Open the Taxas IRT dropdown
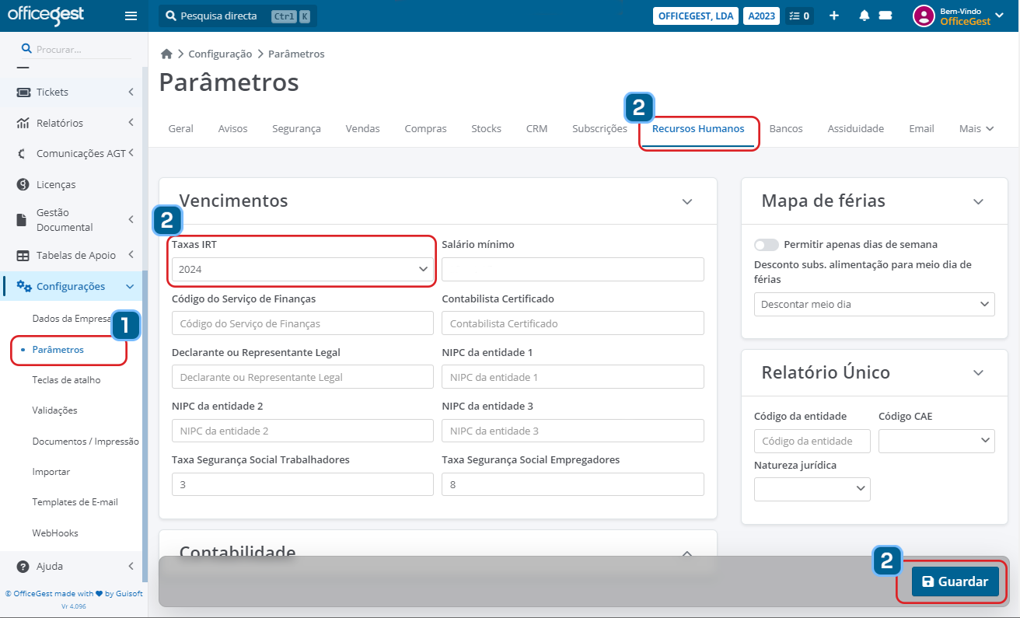 click(x=302, y=269)
